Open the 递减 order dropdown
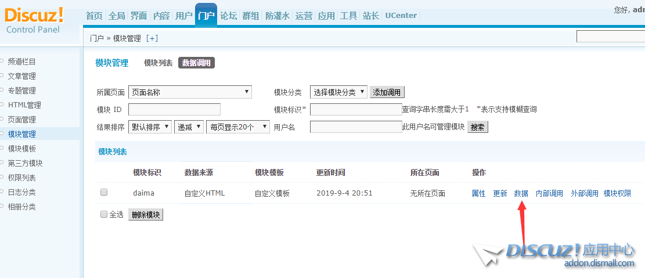 [x=189, y=127]
